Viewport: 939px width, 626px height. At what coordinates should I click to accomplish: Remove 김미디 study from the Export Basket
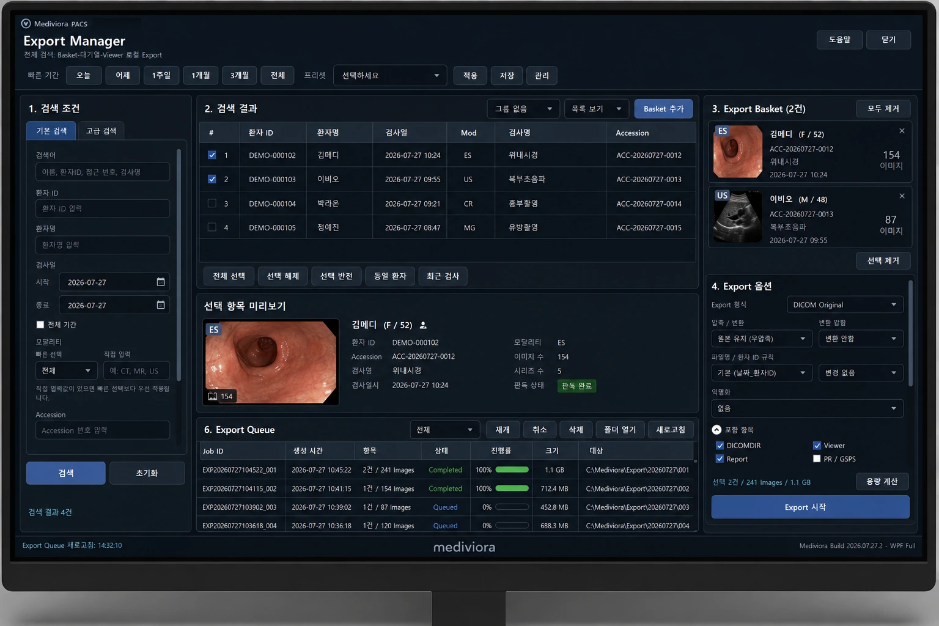click(x=902, y=131)
